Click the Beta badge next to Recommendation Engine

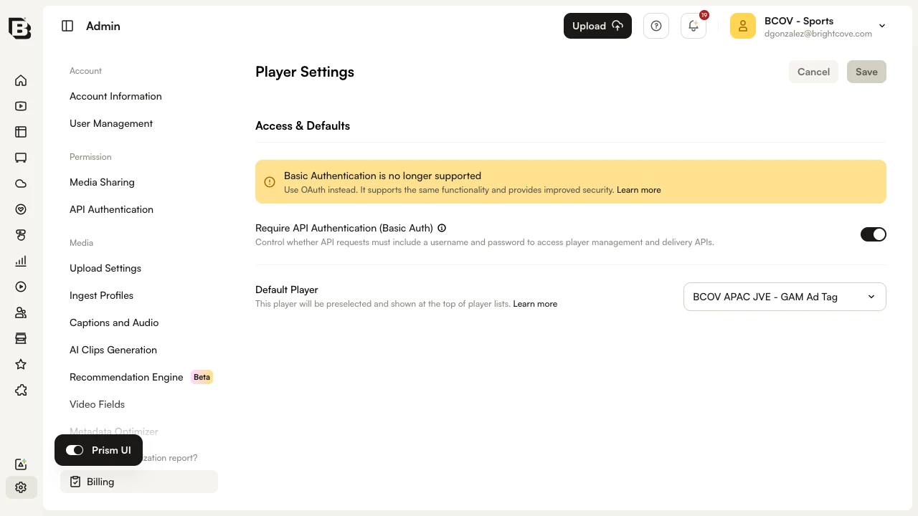tap(202, 377)
